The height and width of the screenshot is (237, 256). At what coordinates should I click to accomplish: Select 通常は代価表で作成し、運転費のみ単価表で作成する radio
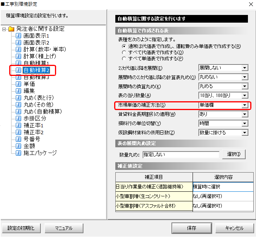click(124, 46)
